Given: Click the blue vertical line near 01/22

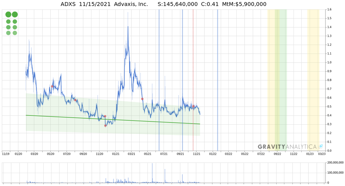Looking at the screenshot, I should pos(217,80).
